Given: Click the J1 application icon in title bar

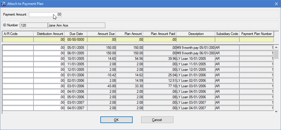Looking at the screenshot, I should pyautogui.click(x=4, y=3).
